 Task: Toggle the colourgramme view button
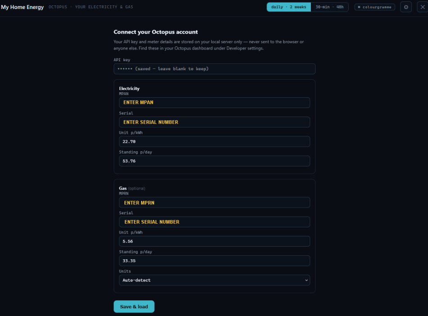coord(374,7)
